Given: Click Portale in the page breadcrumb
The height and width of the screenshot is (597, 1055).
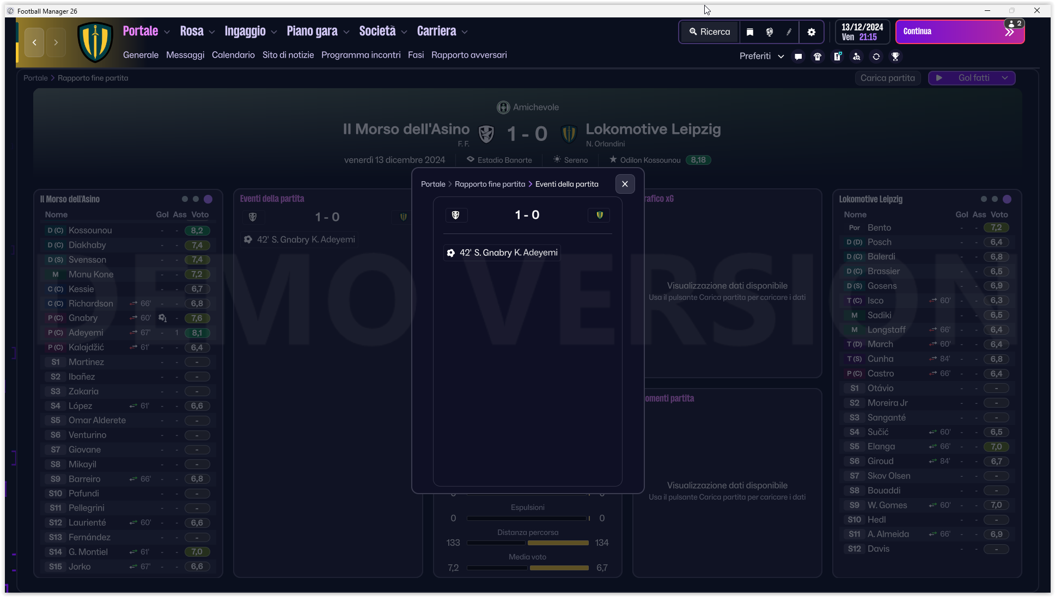Looking at the screenshot, I should [35, 78].
